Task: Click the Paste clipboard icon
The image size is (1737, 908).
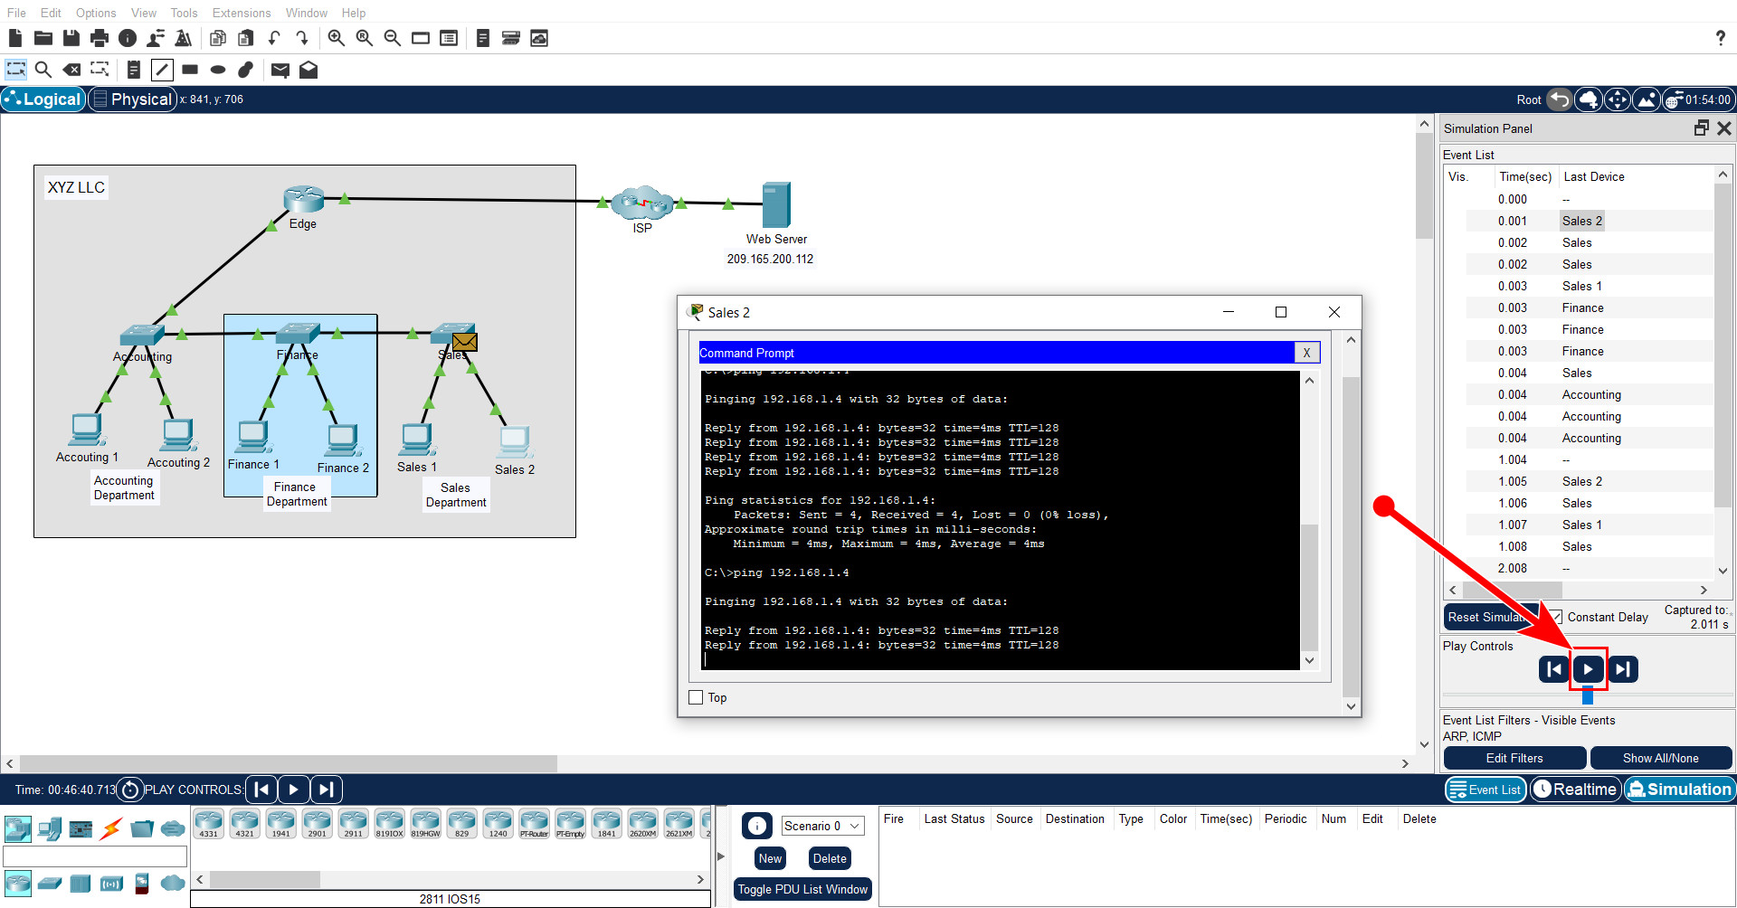Action: point(245,38)
